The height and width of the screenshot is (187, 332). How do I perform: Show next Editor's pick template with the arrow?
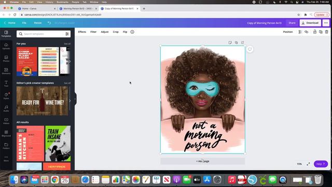(x=70, y=101)
